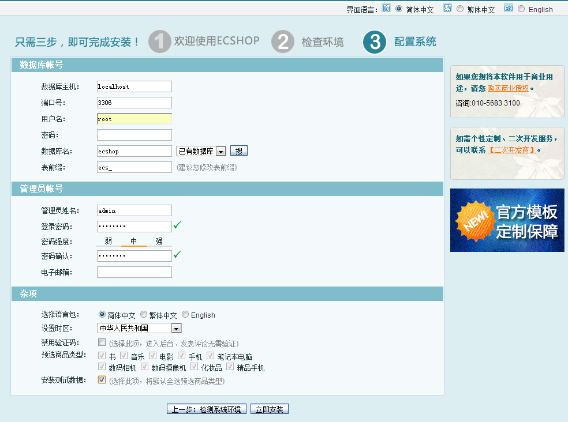Click the database 密码 field
Image resolution: width=568 pixels, height=422 pixels.
tap(134, 135)
